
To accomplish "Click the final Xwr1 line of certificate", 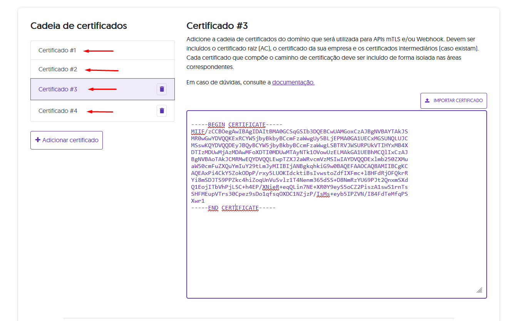I will (x=198, y=201).
